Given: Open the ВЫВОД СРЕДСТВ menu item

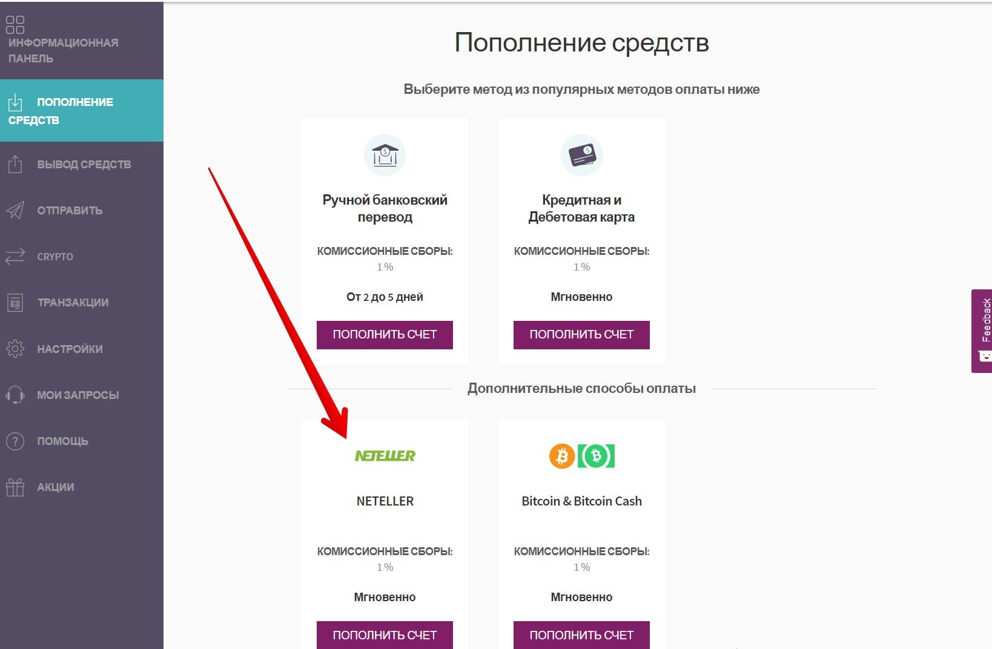Looking at the screenshot, I should [84, 165].
